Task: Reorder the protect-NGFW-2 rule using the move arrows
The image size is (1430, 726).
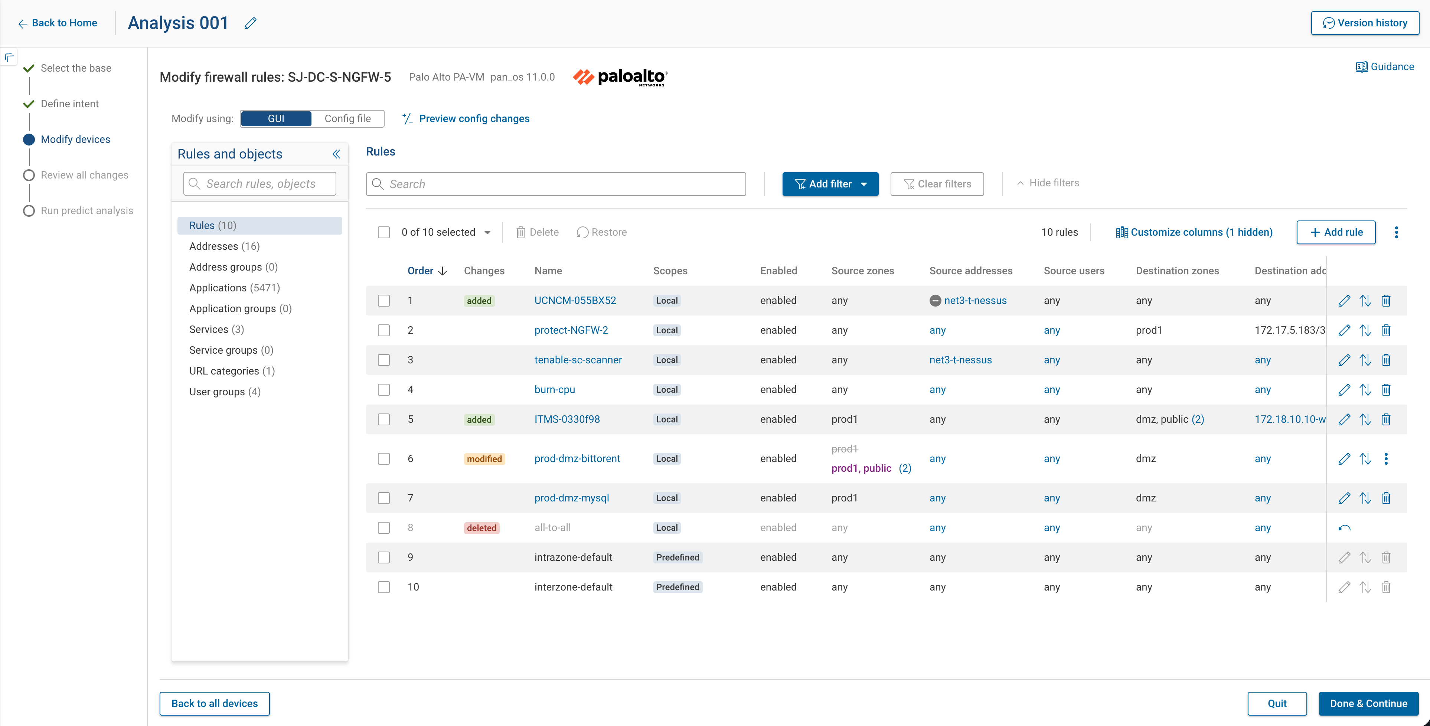Action: coord(1365,330)
